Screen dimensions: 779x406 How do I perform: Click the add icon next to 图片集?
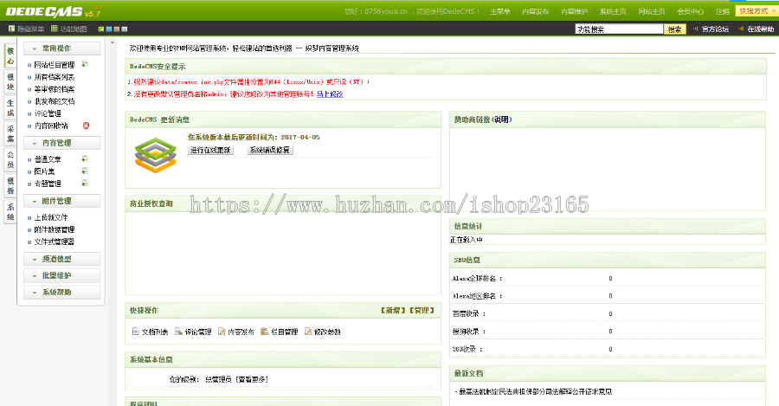click(x=85, y=171)
